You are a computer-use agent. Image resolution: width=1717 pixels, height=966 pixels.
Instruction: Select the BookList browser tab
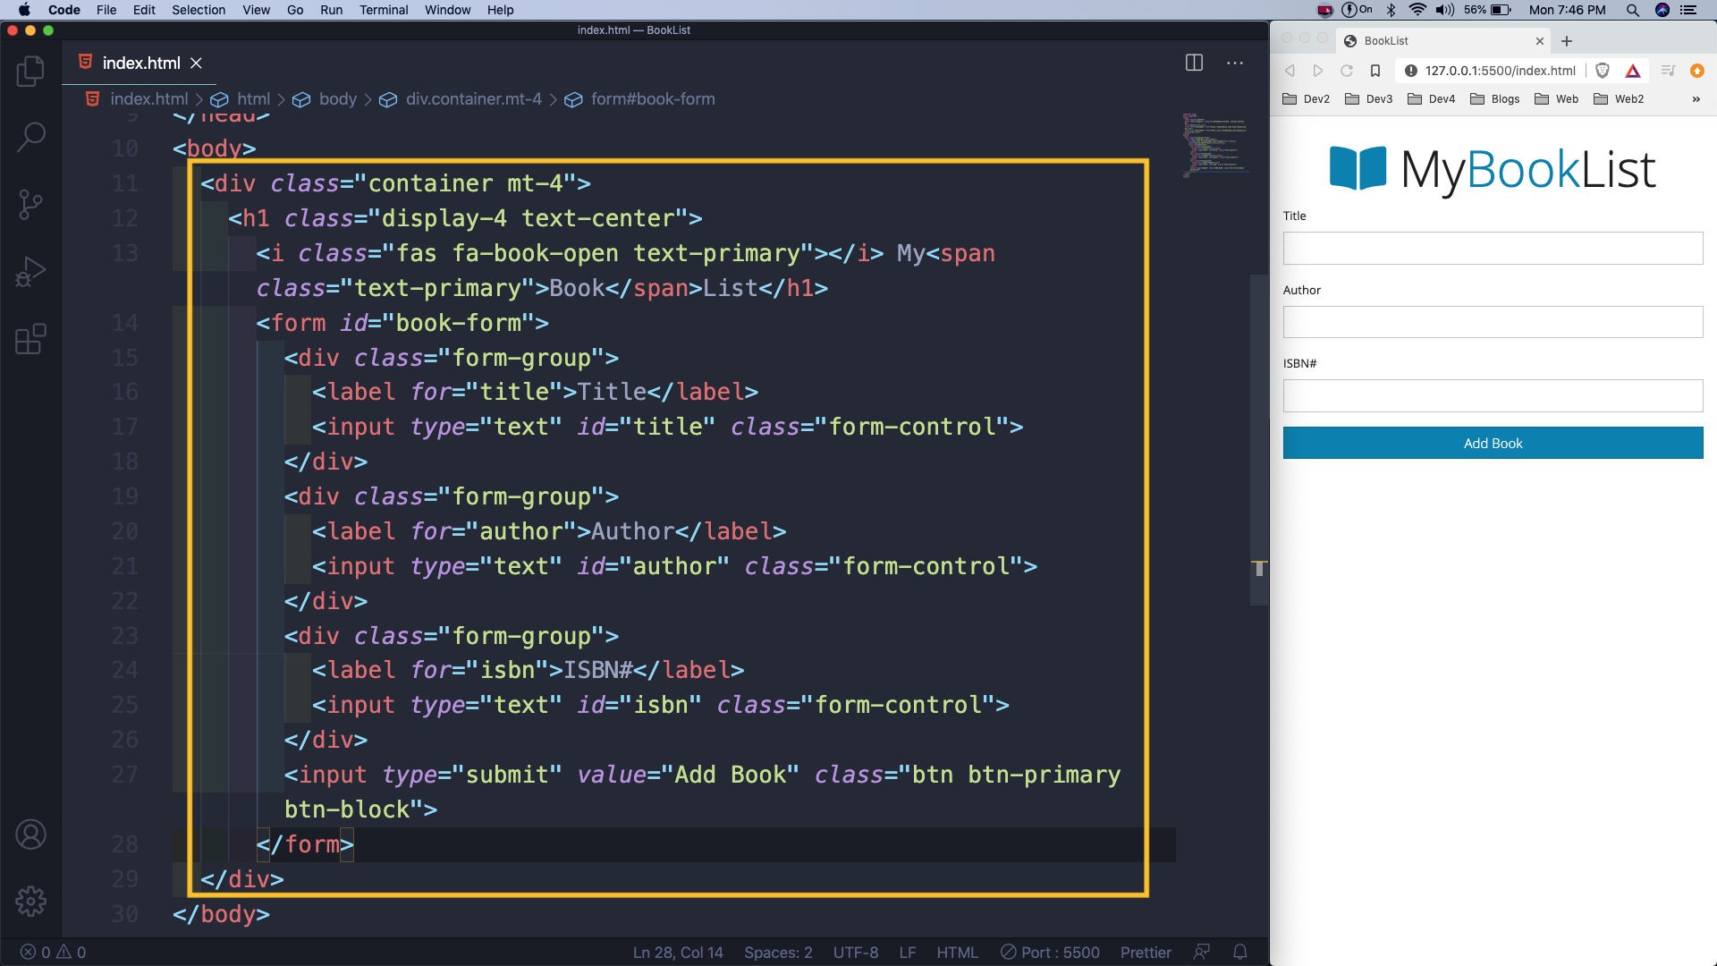[x=1442, y=40]
